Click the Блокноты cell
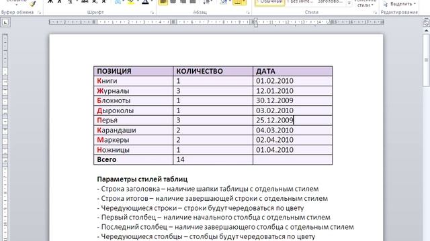Viewport: 430px width, 241px height. pyautogui.click(x=133, y=100)
